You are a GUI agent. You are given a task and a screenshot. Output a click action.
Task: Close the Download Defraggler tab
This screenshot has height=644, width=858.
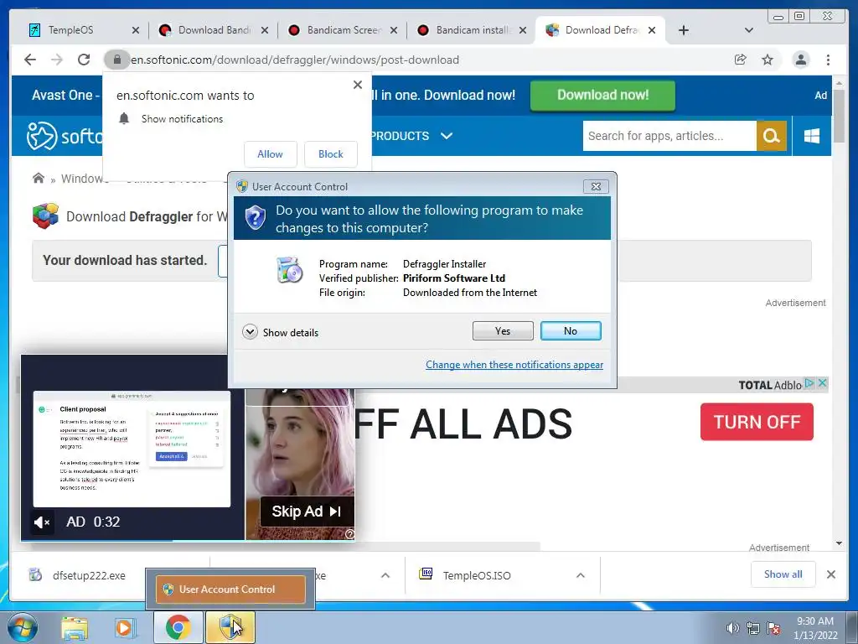pos(652,31)
